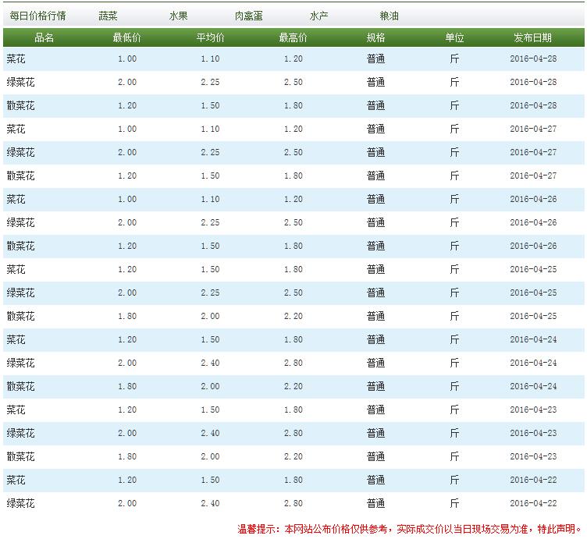
Task: Select 散菜花 name in the 2016-04-23 row
Action: [x=20, y=456]
